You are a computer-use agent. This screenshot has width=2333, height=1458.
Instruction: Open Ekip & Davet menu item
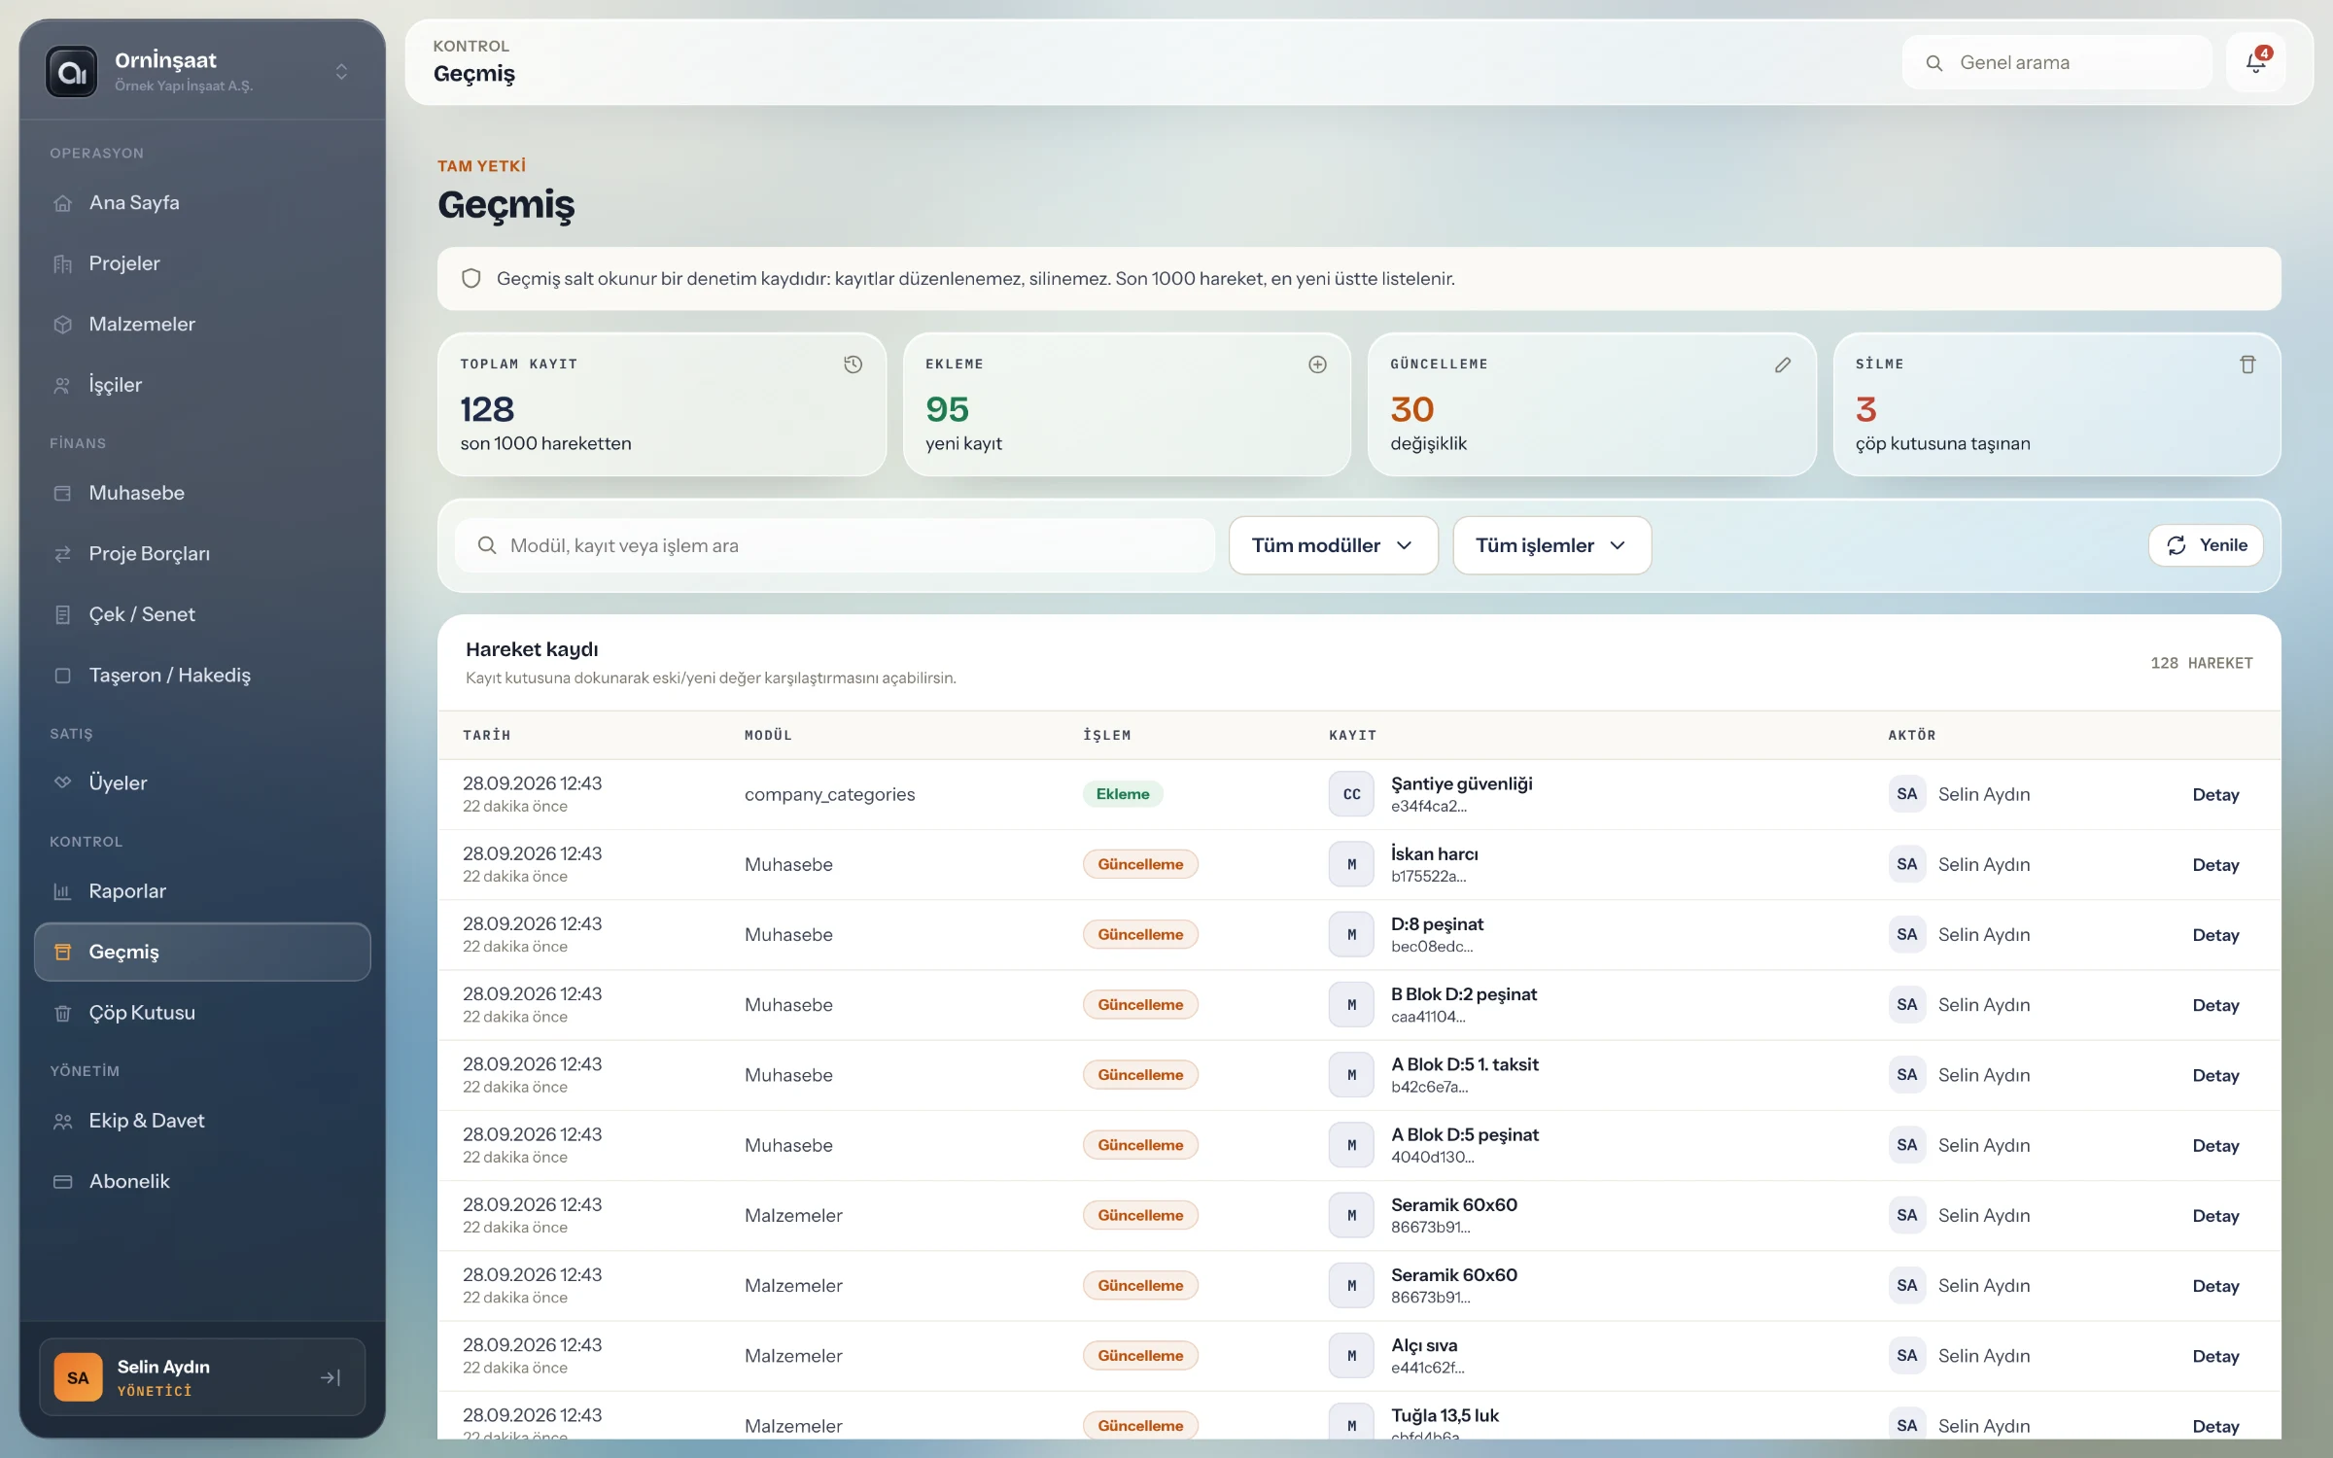coord(202,1121)
